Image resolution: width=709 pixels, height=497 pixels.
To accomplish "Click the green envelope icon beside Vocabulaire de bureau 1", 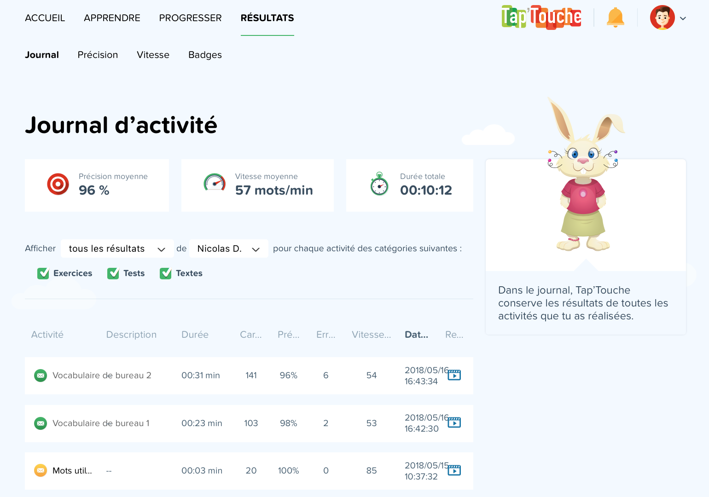I will 41,423.
